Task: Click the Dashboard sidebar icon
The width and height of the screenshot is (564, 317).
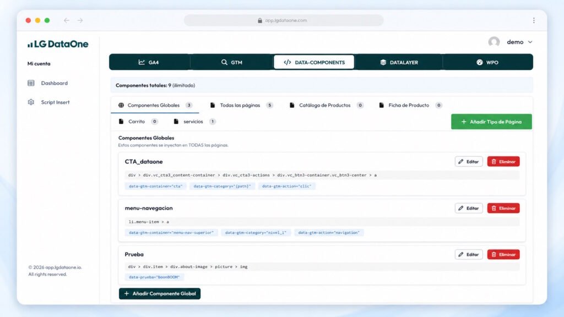Action: click(x=31, y=83)
